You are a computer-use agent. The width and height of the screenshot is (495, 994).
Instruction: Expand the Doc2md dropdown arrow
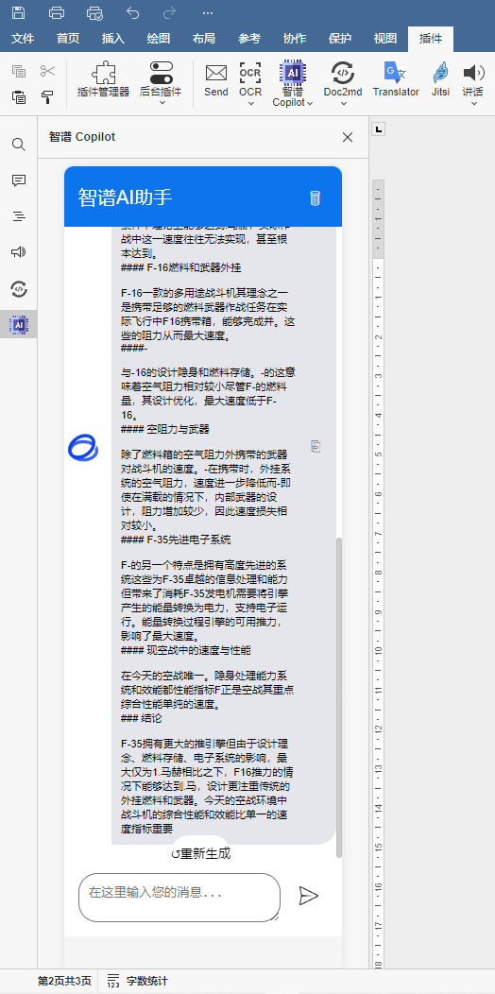[343, 104]
